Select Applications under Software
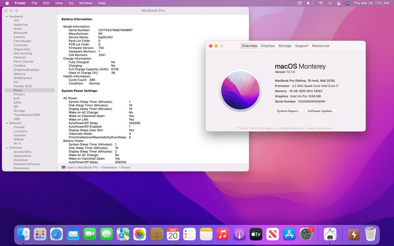This screenshot has width=394, height=246. 22,156
